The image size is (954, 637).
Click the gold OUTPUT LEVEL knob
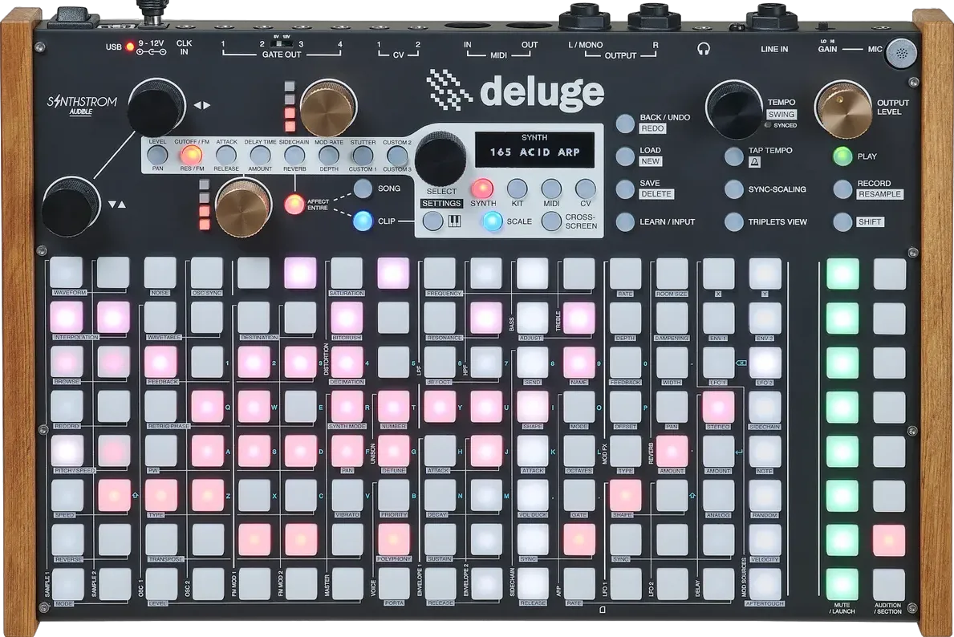coord(843,110)
